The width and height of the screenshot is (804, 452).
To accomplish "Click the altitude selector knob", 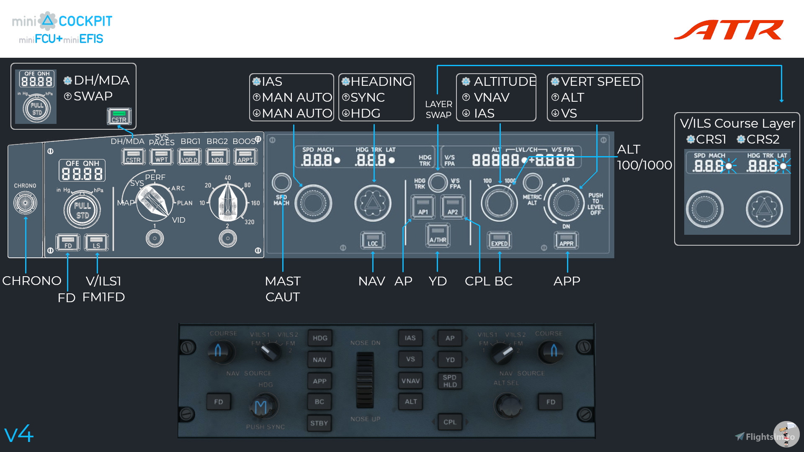I will [499, 203].
